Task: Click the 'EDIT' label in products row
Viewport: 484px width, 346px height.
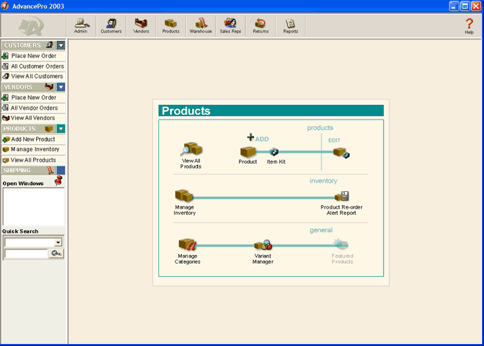Action: [x=334, y=140]
